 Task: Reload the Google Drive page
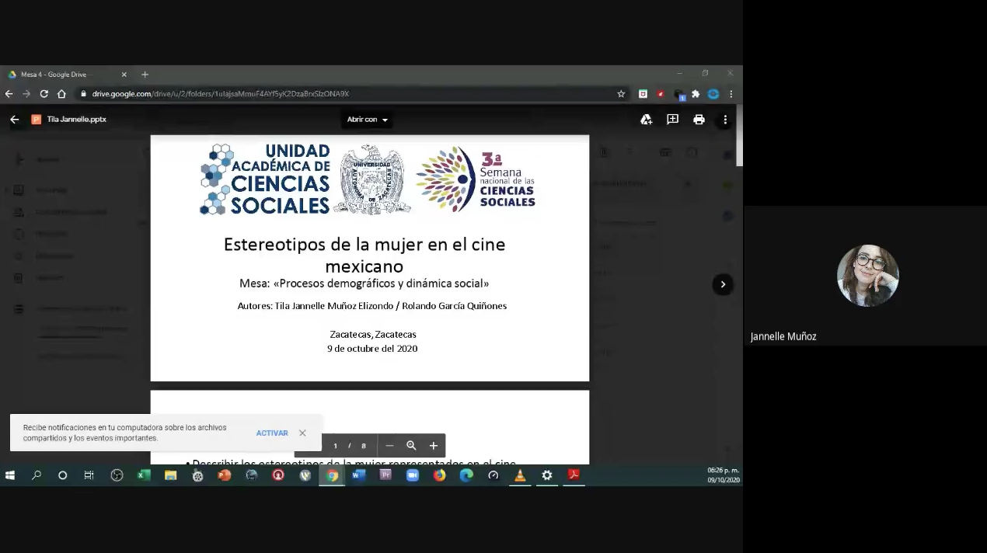click(44, 94)
